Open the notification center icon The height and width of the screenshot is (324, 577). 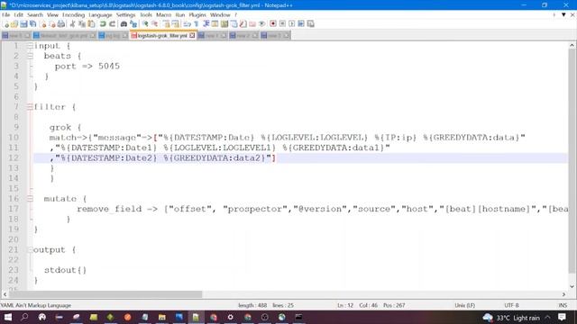coord(562,318)
